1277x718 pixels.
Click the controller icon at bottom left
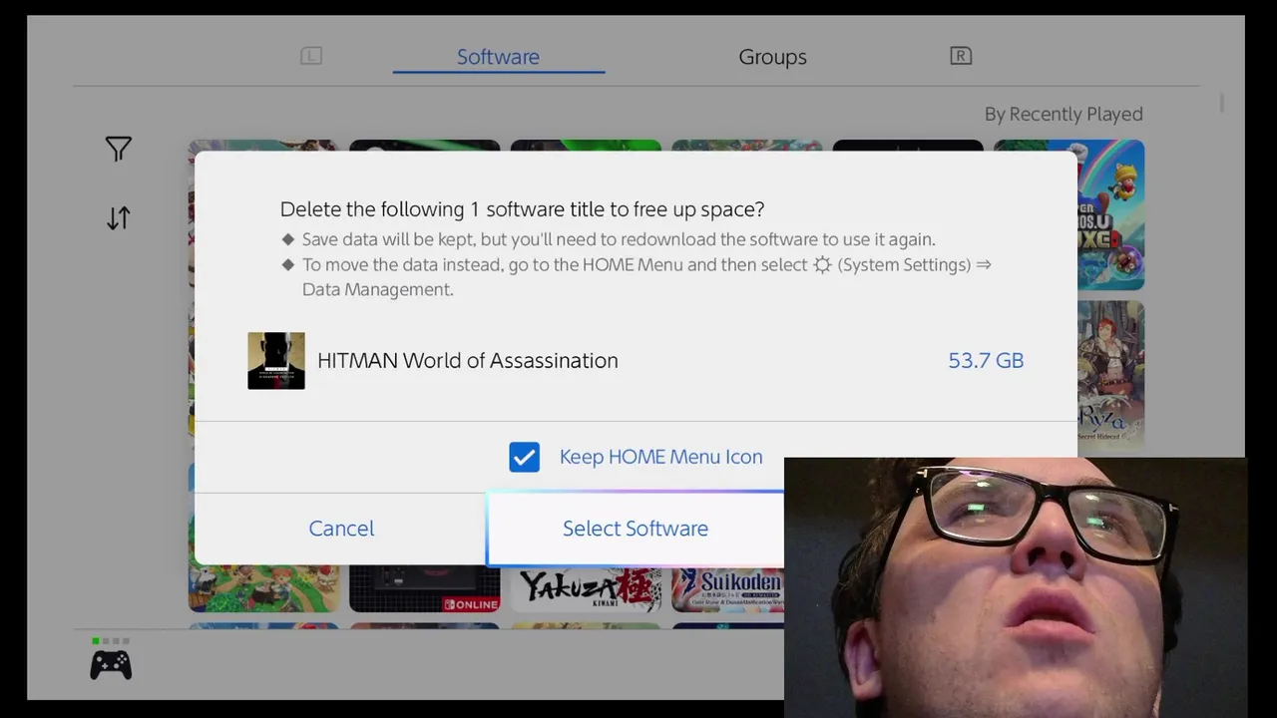[111, 664]
